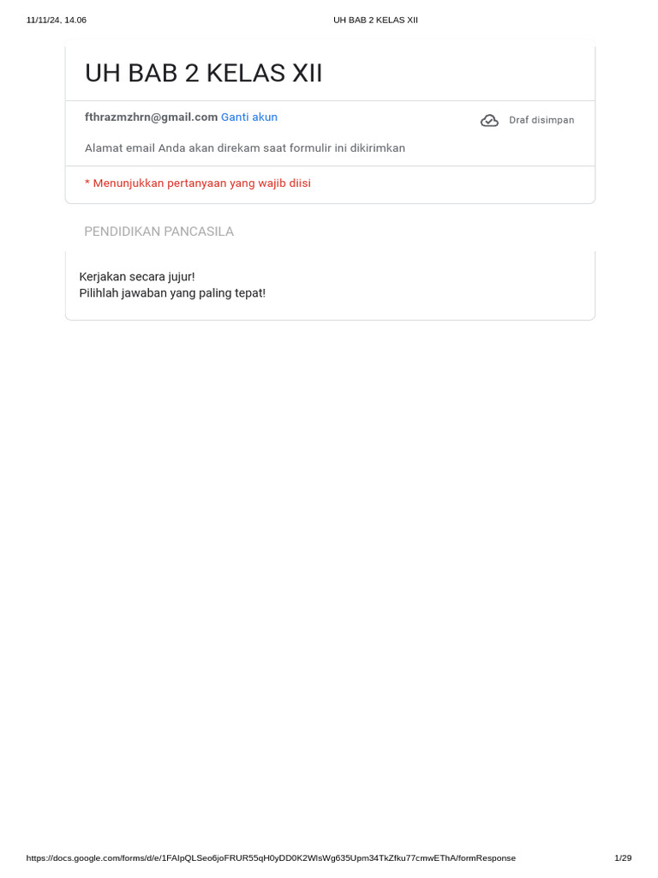Click the large UH BAB 2 KELAS XII form title
658x878 pixels.
click(204, 74)
